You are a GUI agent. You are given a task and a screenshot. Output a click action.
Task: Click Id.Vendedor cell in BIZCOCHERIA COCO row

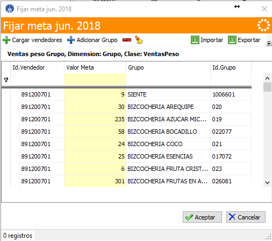click(42, 144)
